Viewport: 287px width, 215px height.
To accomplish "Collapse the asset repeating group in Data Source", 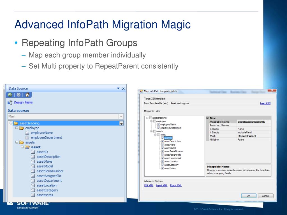I will pyautogui.click(x=22, y=147).
